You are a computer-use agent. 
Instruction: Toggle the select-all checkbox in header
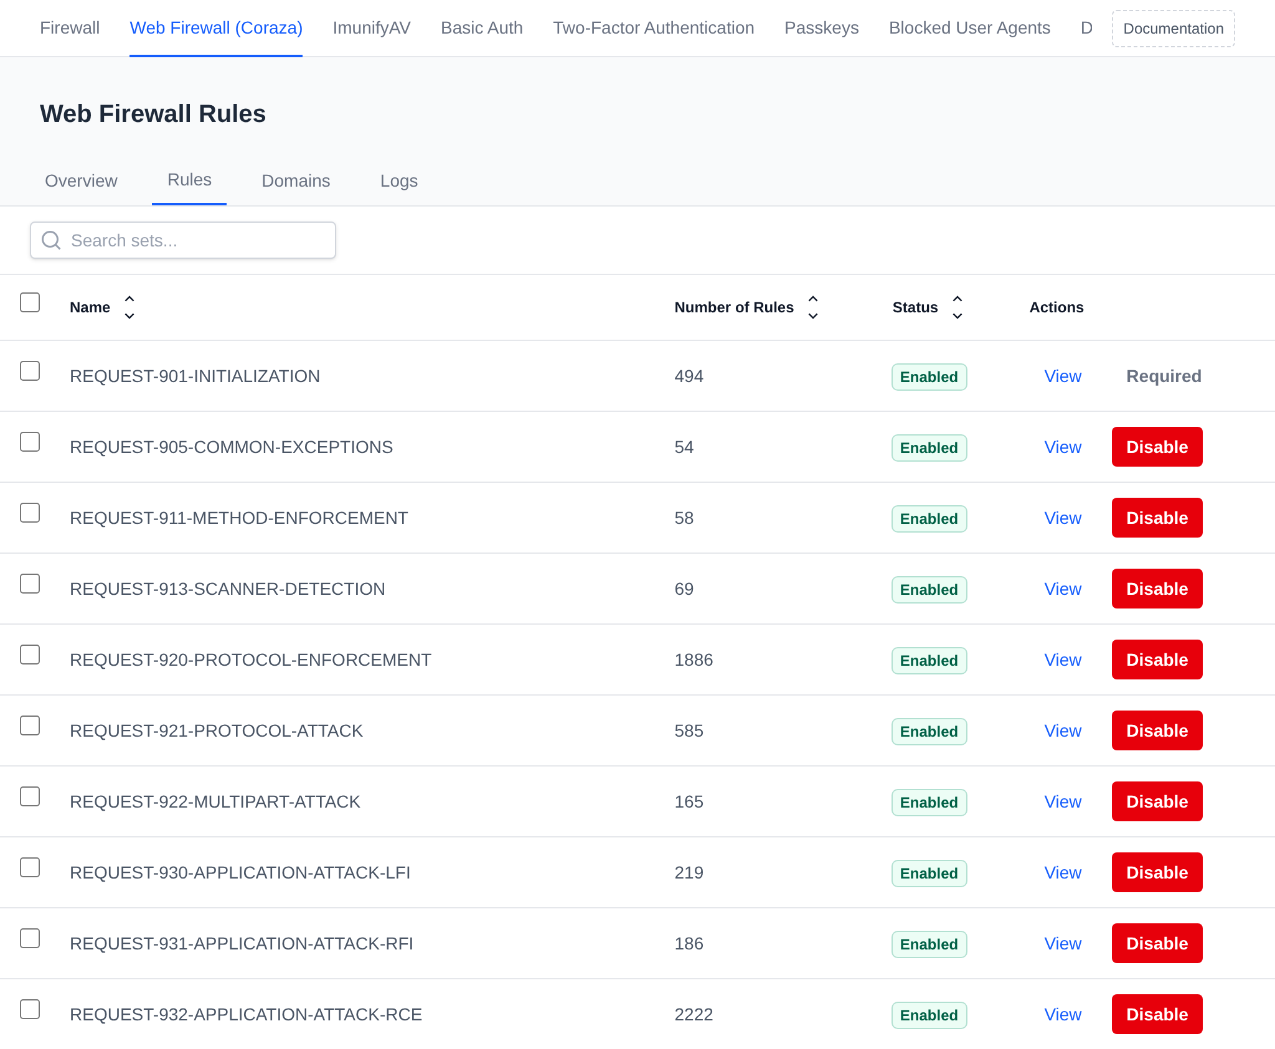(x=30, y=302)
